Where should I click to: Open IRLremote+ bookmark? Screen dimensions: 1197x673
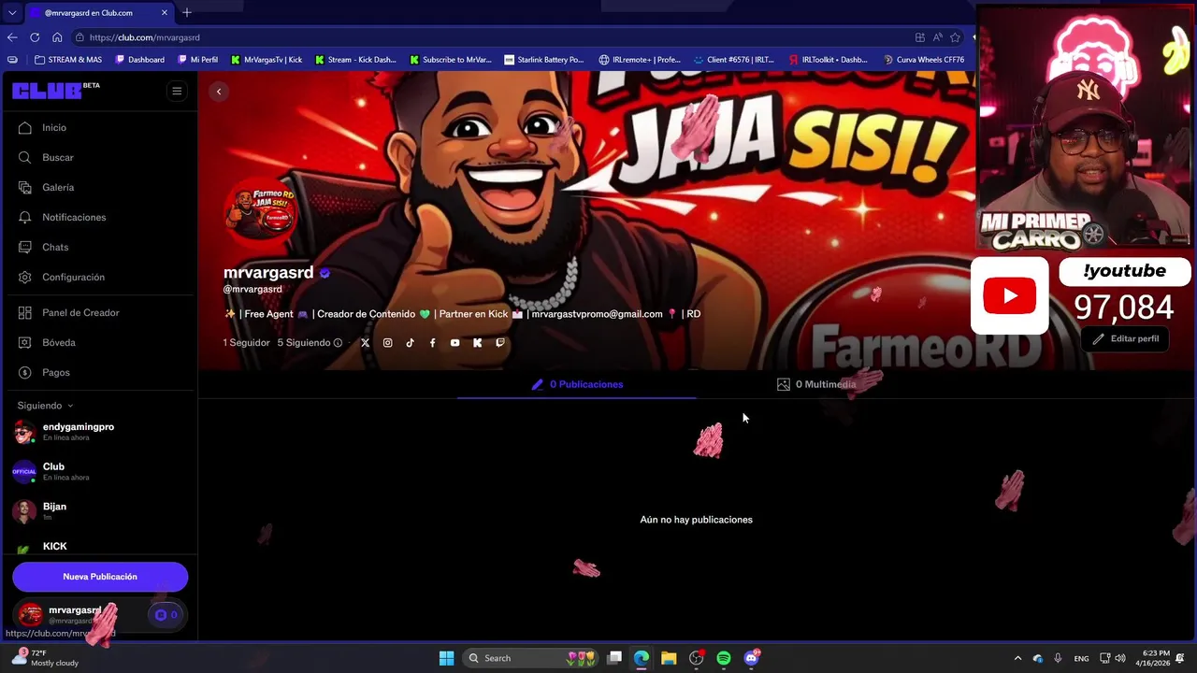point(640,60)
